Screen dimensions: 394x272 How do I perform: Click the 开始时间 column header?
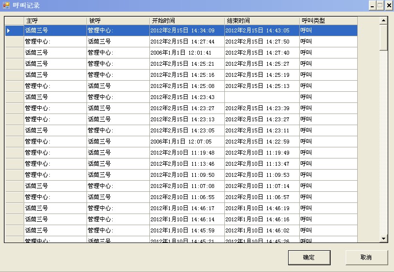tap(187, 21)
